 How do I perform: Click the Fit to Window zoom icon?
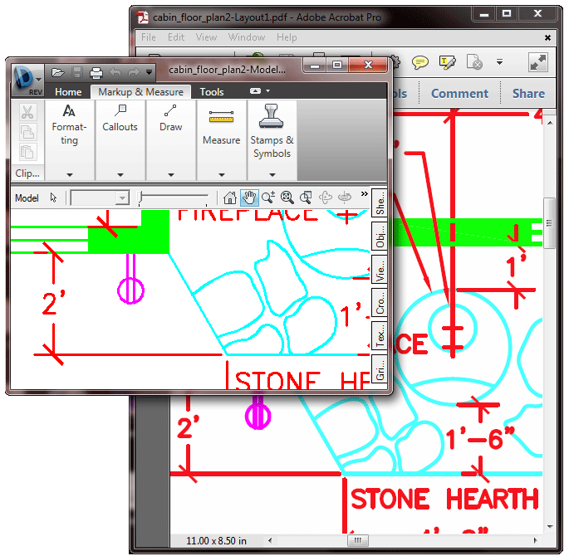coord(287,198)
